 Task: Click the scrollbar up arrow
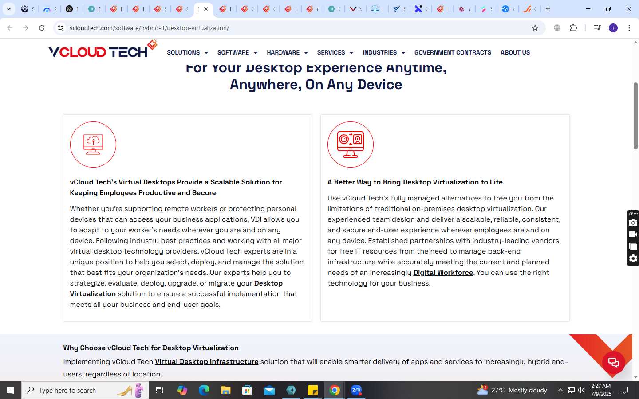click(x=635, y=43)
